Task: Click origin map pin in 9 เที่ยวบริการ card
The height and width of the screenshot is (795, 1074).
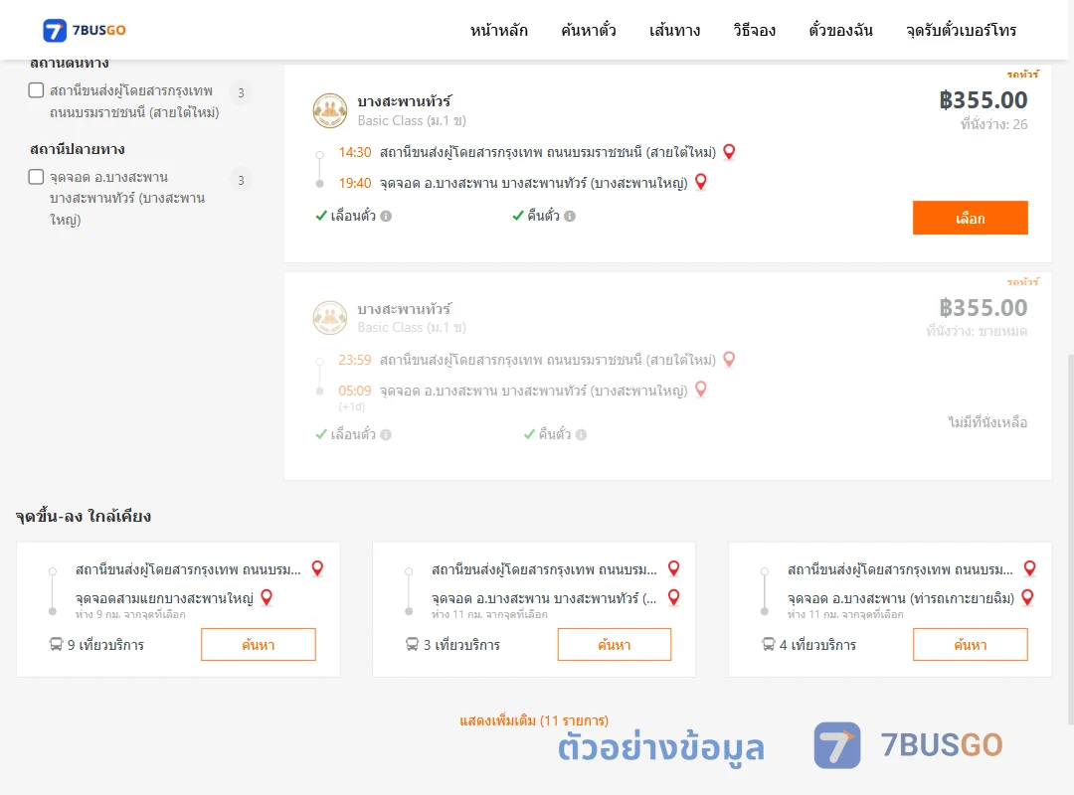Action: click(x=317, y=568)
